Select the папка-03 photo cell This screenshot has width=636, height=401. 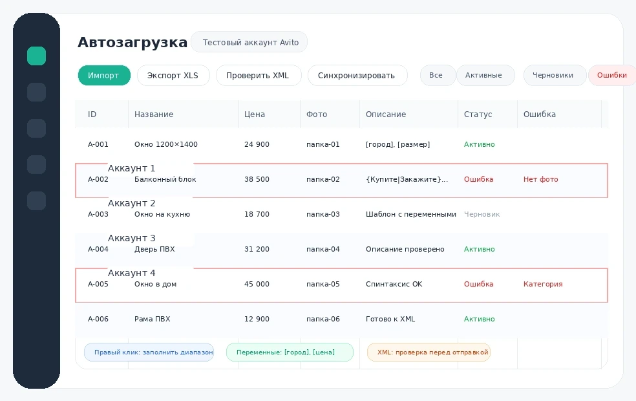tap(323, 214)
